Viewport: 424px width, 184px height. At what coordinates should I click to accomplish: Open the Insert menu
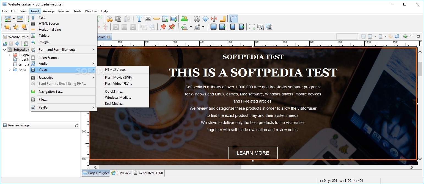click(35, 11)
